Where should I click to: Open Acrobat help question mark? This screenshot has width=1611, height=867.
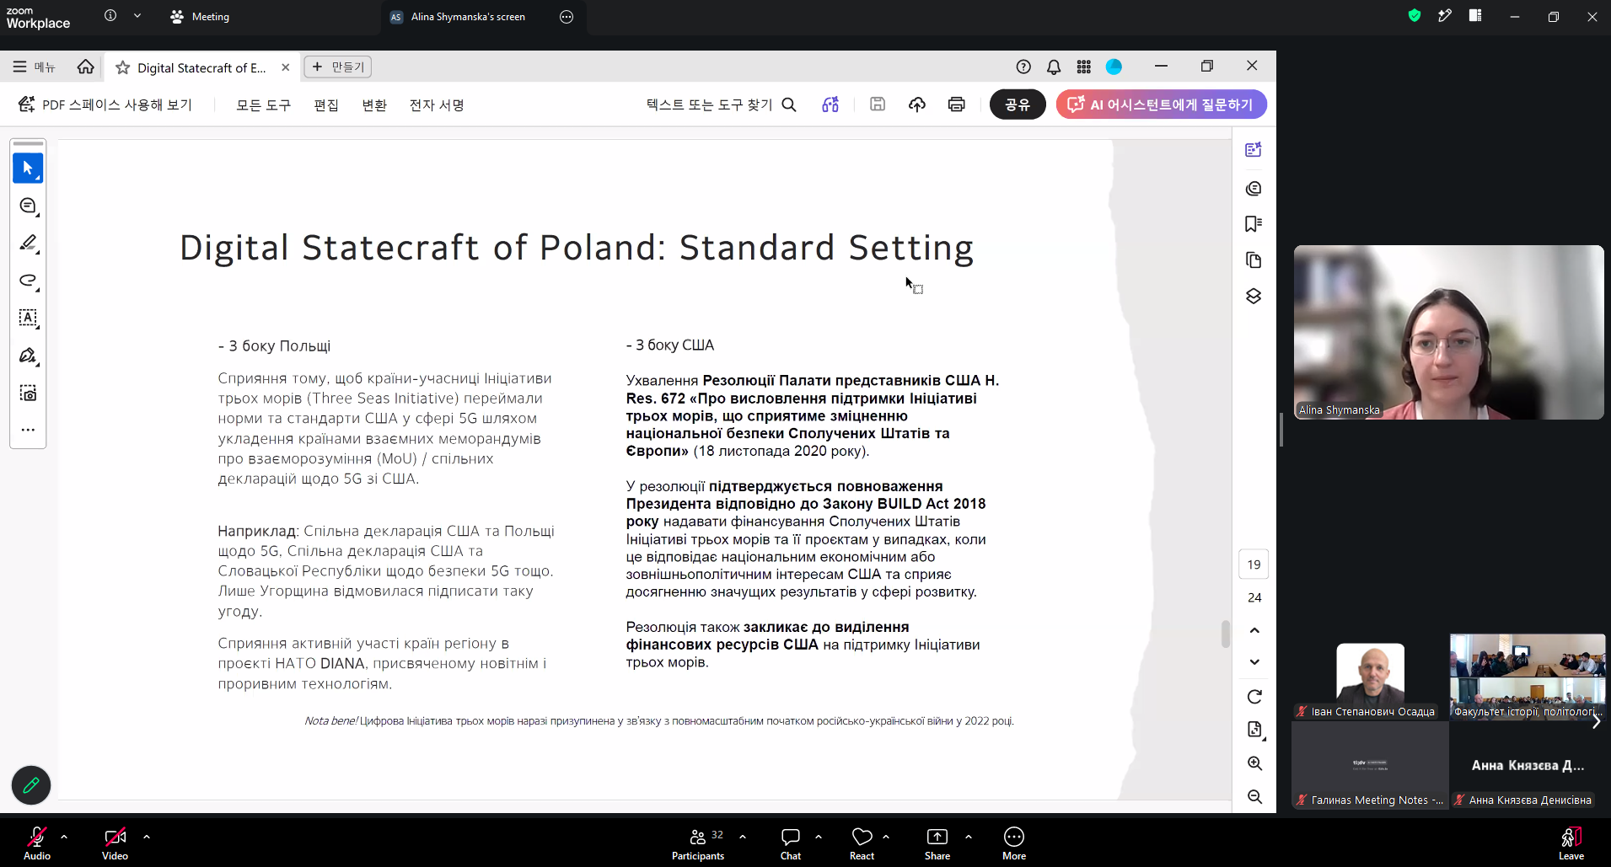click(x=1023, y=67)
